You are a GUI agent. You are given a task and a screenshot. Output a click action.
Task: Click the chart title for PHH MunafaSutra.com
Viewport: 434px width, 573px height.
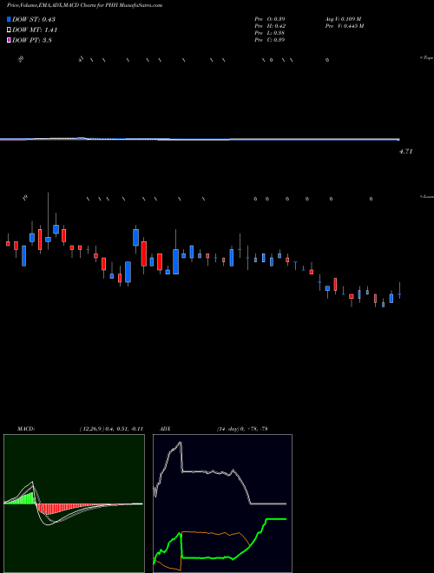point(85,5)
